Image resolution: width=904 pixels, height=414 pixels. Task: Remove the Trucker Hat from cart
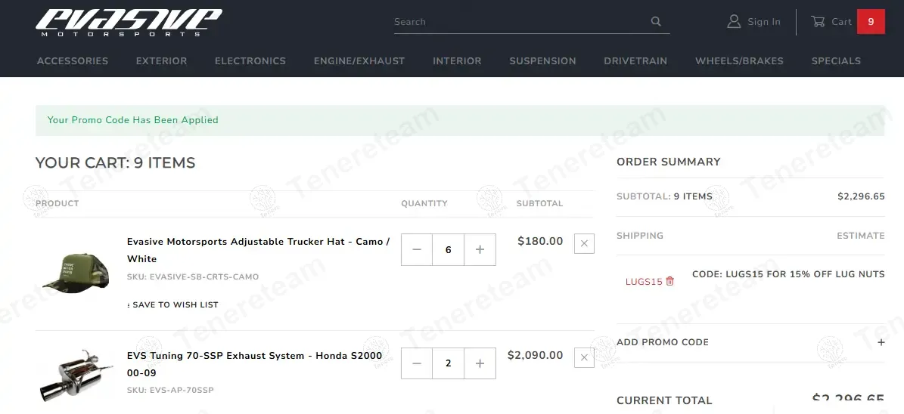(x=584, y=243)
